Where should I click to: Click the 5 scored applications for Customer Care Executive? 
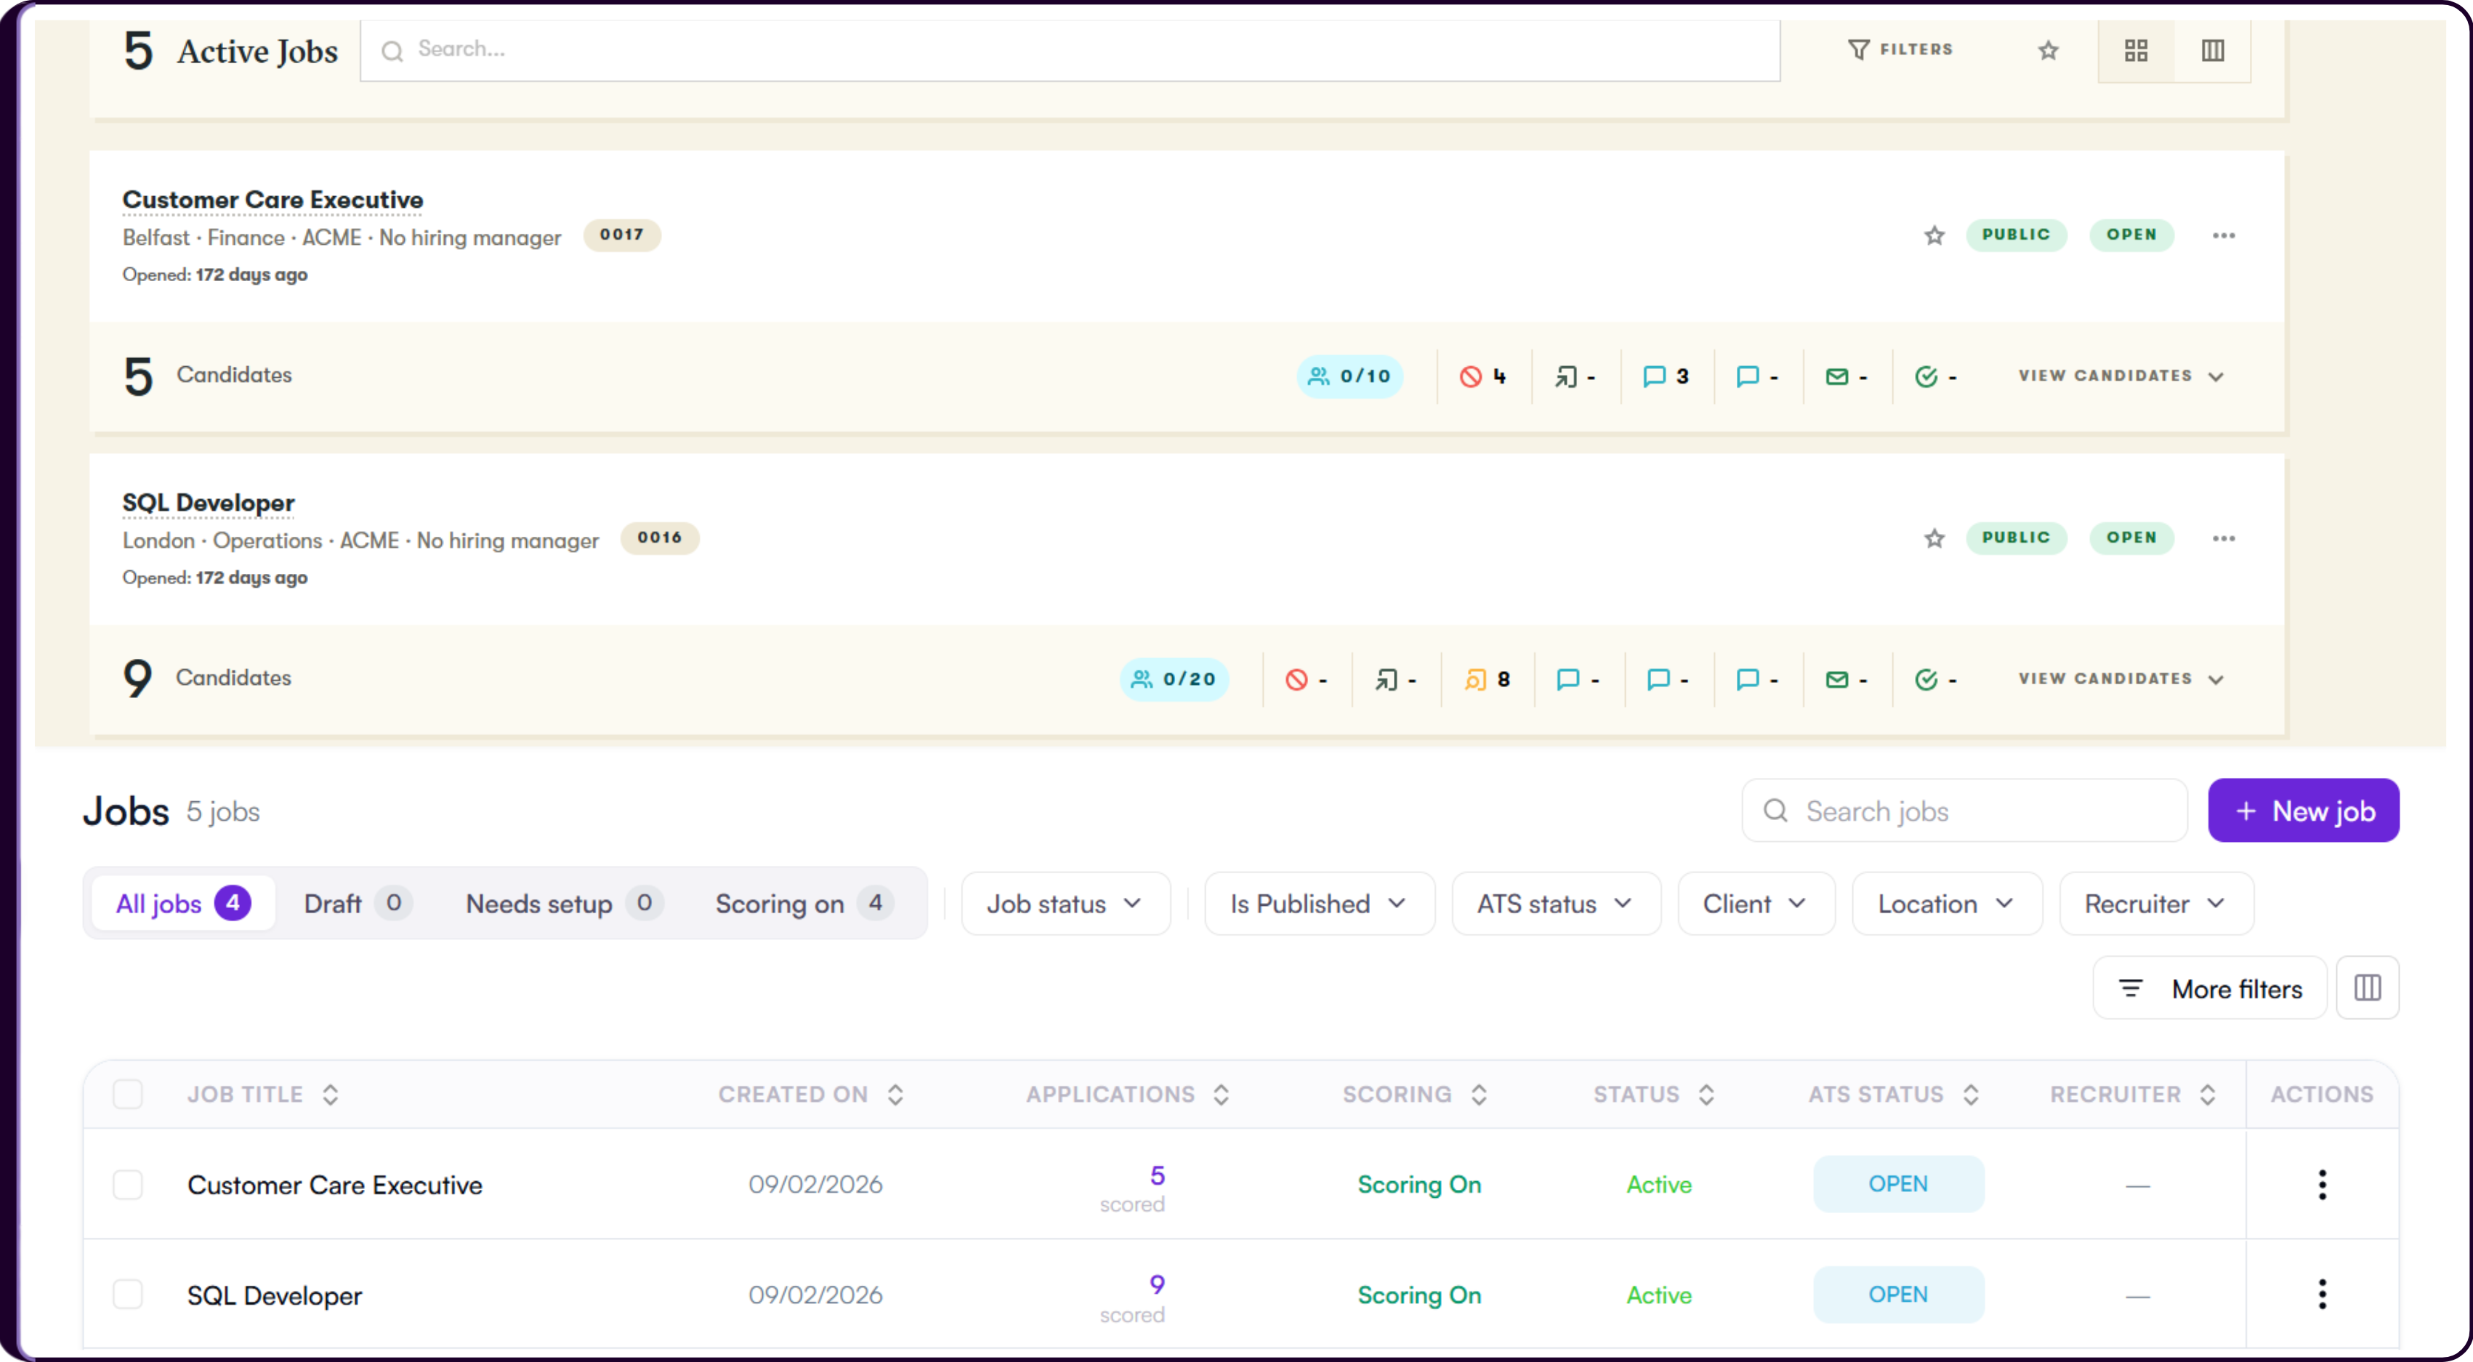click(1134, 1188)
